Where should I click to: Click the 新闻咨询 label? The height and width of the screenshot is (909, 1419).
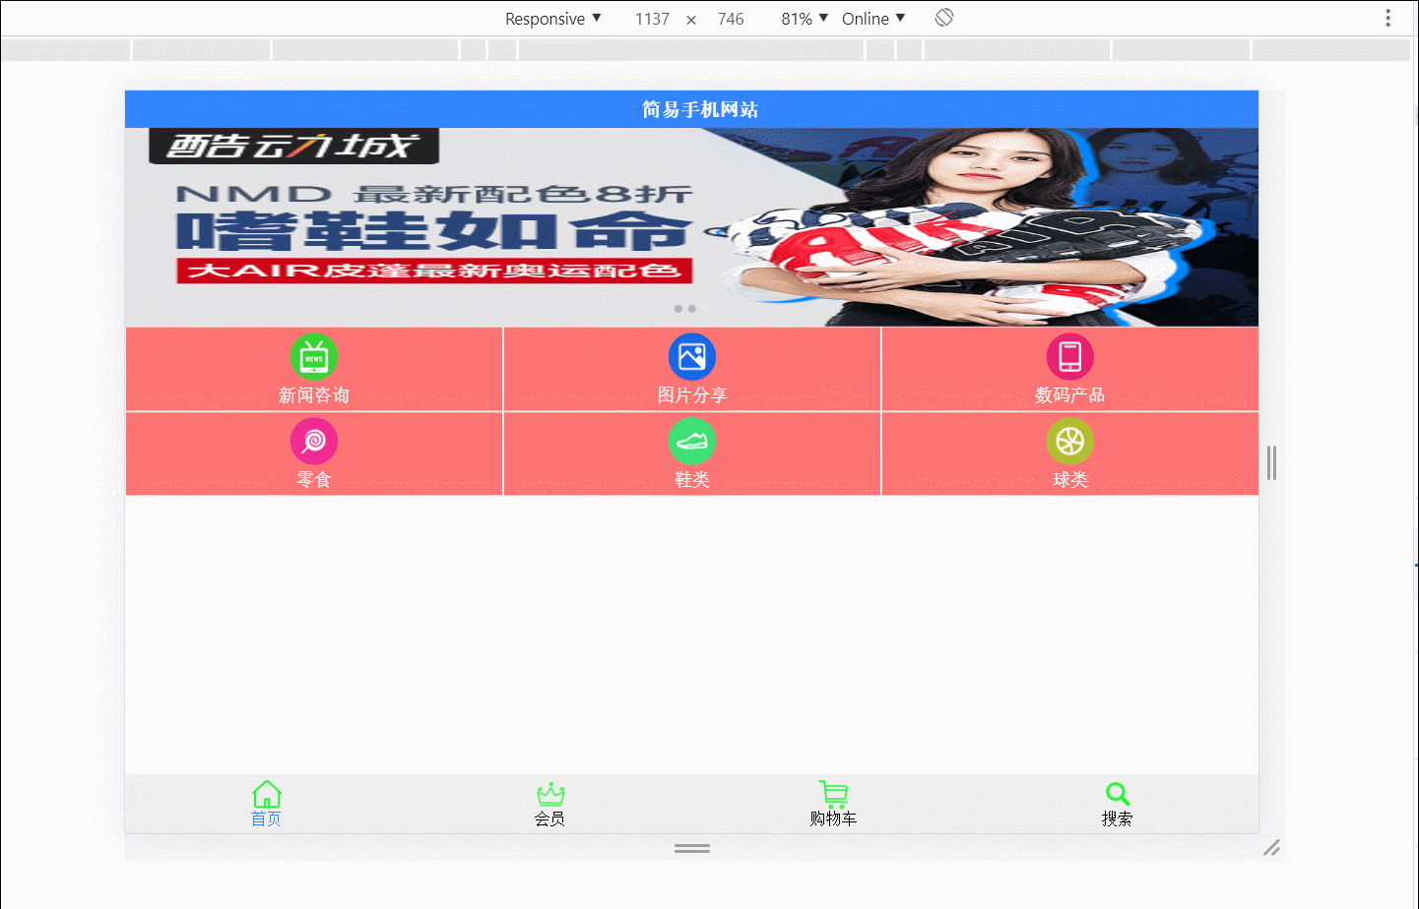[x=314, y=395]
